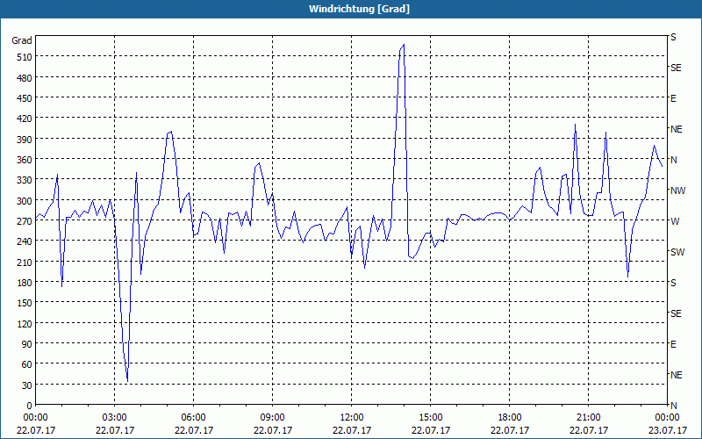The width and height of the screenshot is (702, 439).
Task: Click the 60 degree axis label
Action: 27,365
